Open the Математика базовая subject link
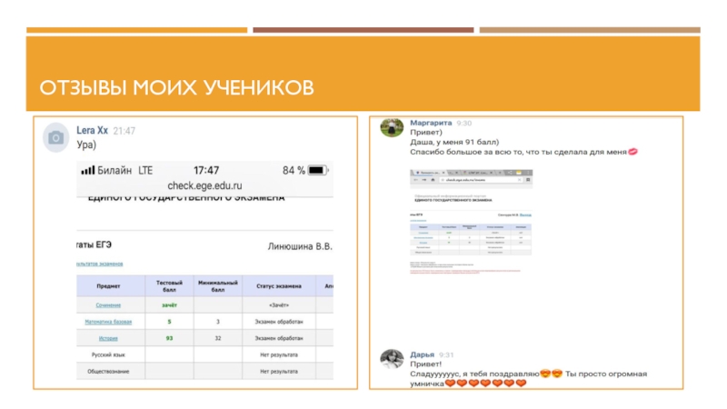 [x=108, y=322]
